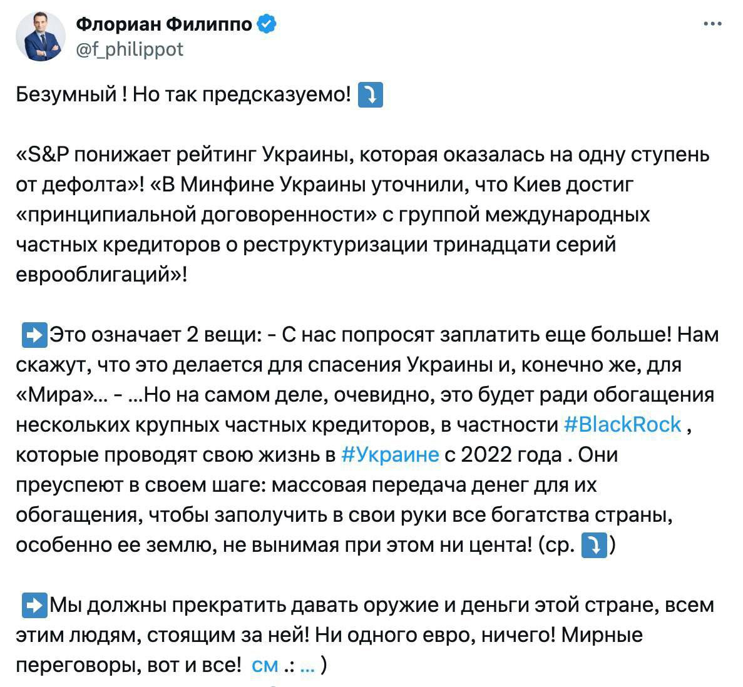Open Florian Philippot's profile avatar
The height and width of the screenshot is (687, 743).
[41, 36]
